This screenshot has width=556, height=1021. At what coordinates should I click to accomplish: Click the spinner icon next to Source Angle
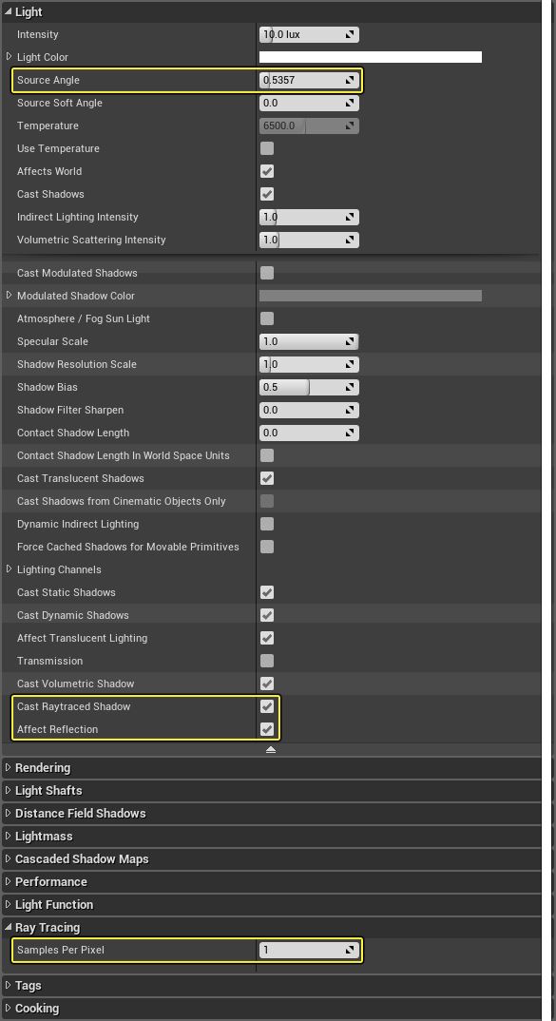(349, 80)
